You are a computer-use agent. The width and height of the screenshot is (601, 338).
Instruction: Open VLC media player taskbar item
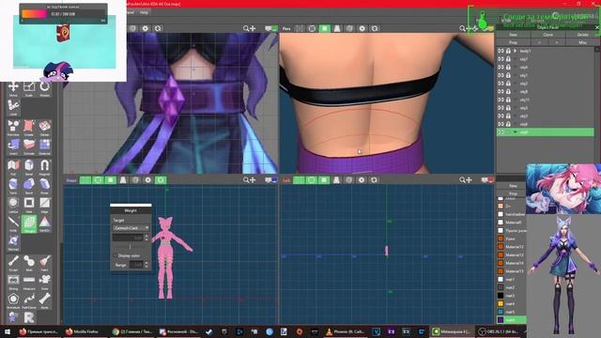click(x=345, y=331)
